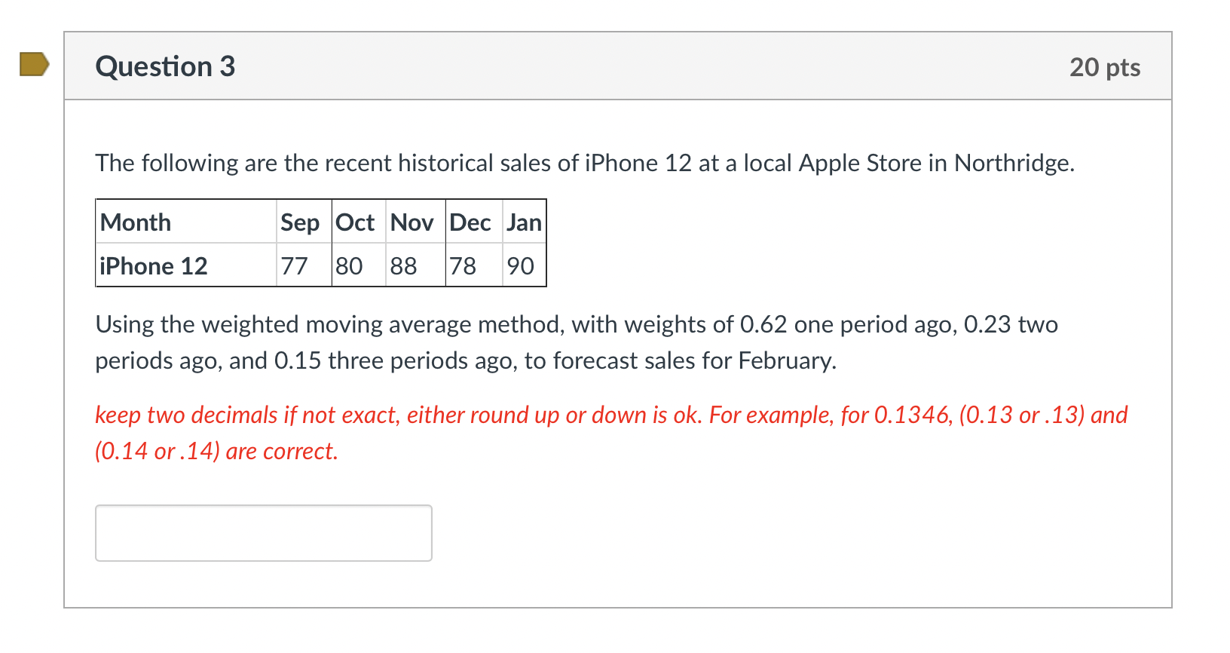Viewport: 1230px width, 653px height.
Task: Click the answer input field
Action: click(263, 533)
